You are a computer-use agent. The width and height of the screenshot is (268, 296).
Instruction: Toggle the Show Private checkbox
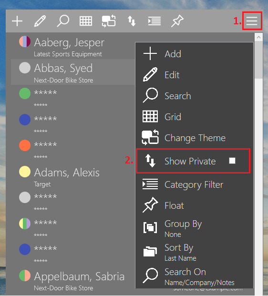(232, 161)
